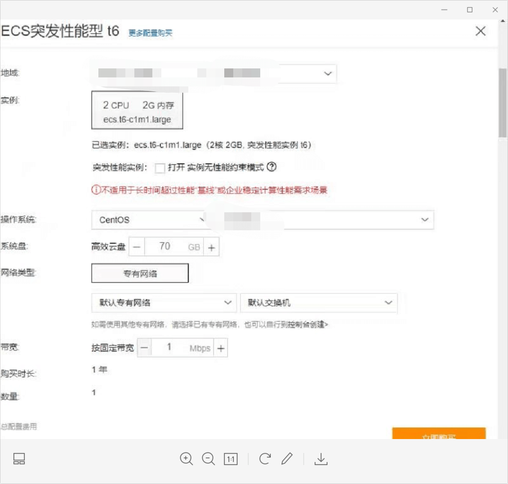Open the pencil edit tool

pyautogui.click(x=287, y=459)
